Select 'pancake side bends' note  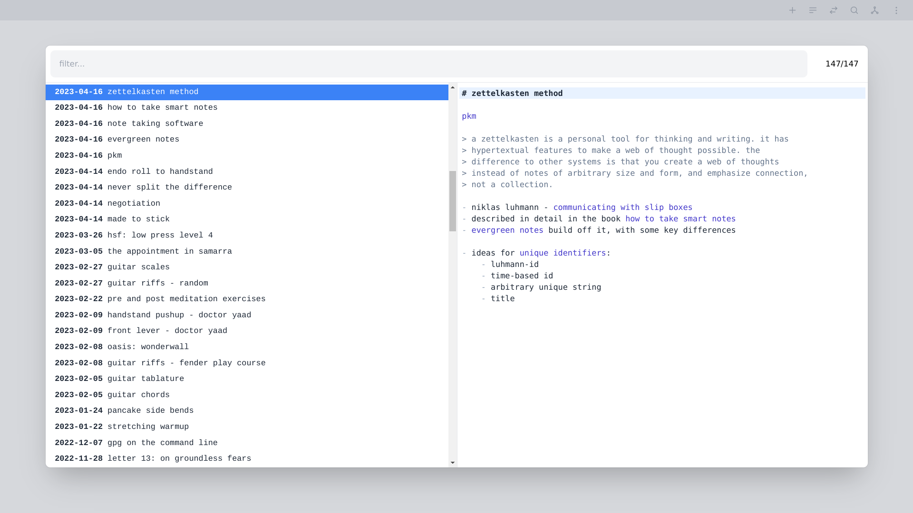click(247, 411)
